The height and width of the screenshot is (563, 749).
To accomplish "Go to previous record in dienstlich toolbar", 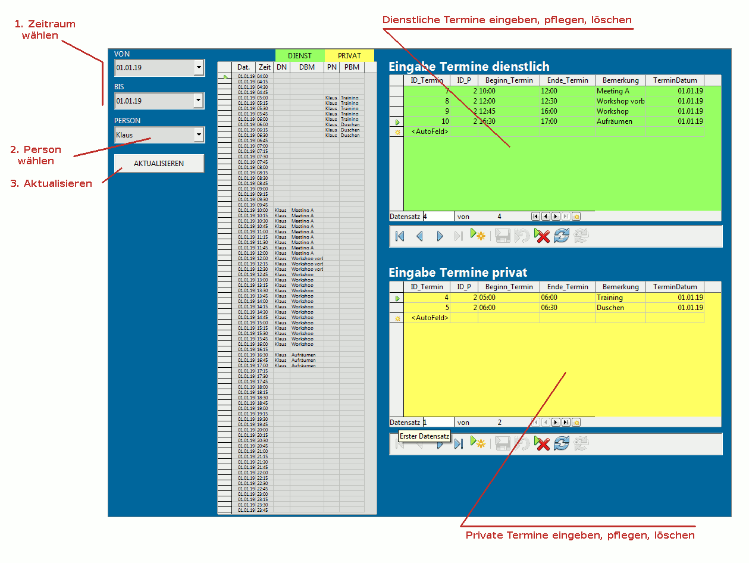I will [x=419, y=236].
